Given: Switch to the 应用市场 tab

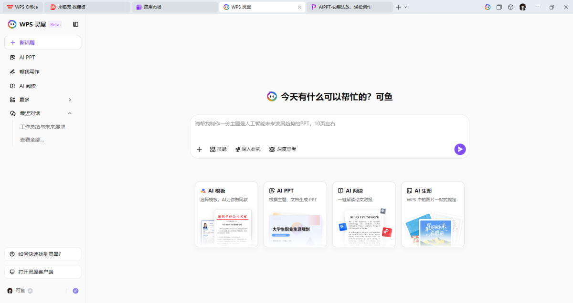Looking at the screenshot, I should point(153,7).
